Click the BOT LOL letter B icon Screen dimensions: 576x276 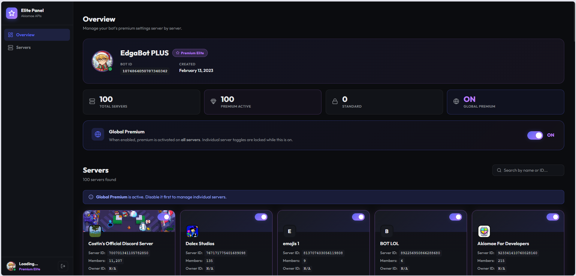(387, 231)
